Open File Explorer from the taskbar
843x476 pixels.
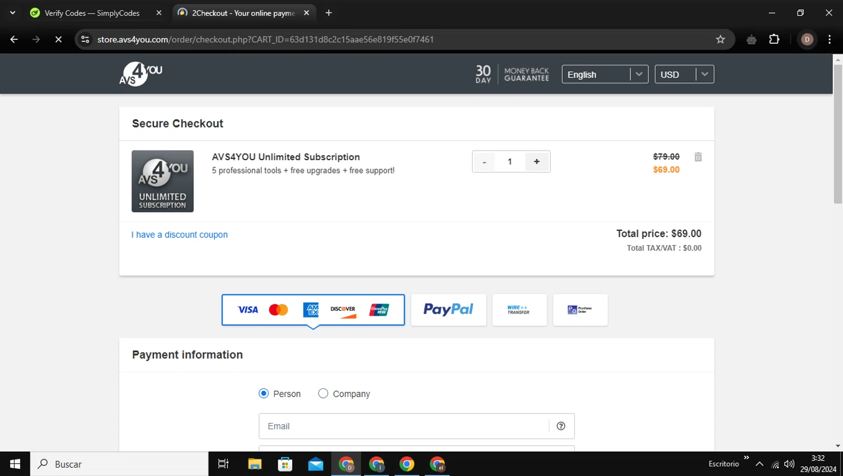255,464
